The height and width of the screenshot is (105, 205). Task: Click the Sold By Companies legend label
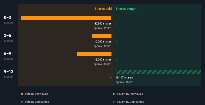pyautogui.click(x=37, y=102)
